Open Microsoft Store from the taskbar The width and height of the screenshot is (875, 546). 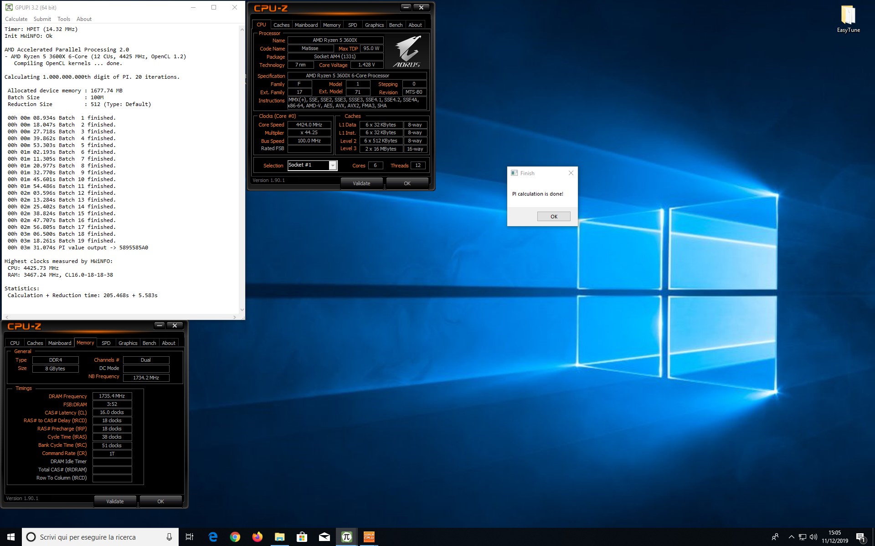point(302,537)
